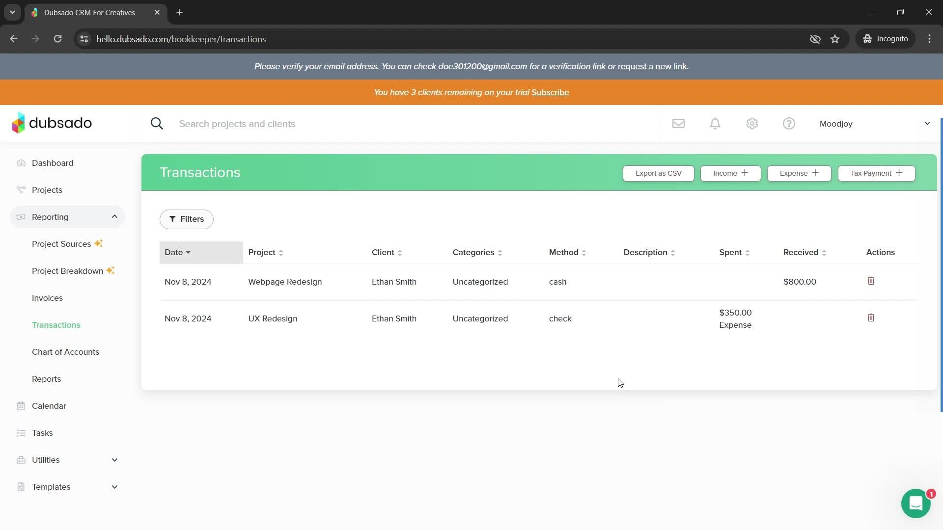Open Calendar in sidebar
Viewport: 943px width, 530px height.
click(x=49, y=406)
